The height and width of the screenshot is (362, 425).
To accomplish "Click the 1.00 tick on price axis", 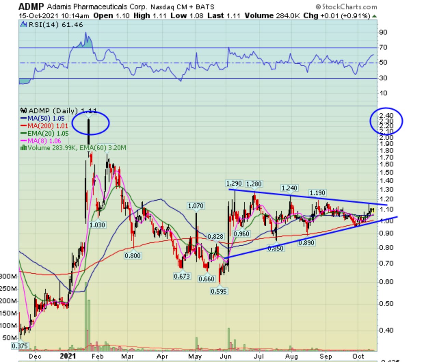I will coord(386,221).
